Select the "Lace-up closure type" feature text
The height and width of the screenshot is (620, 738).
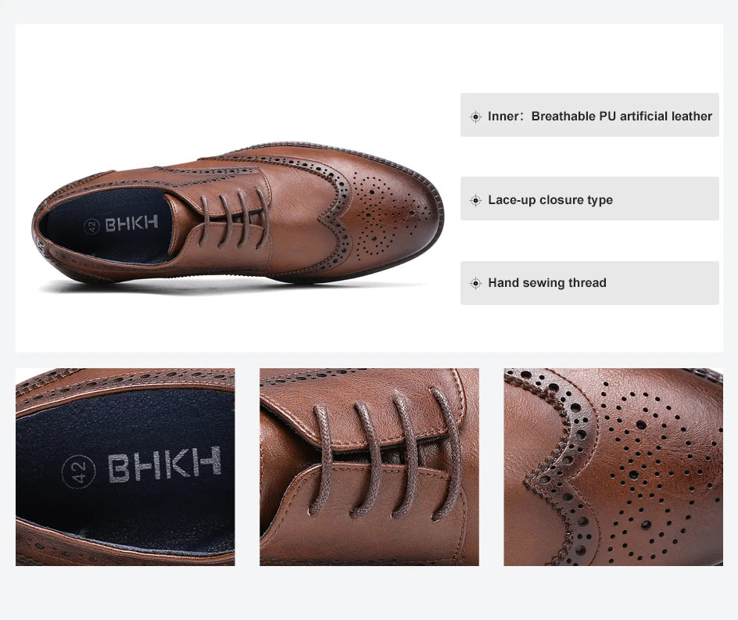550,200
